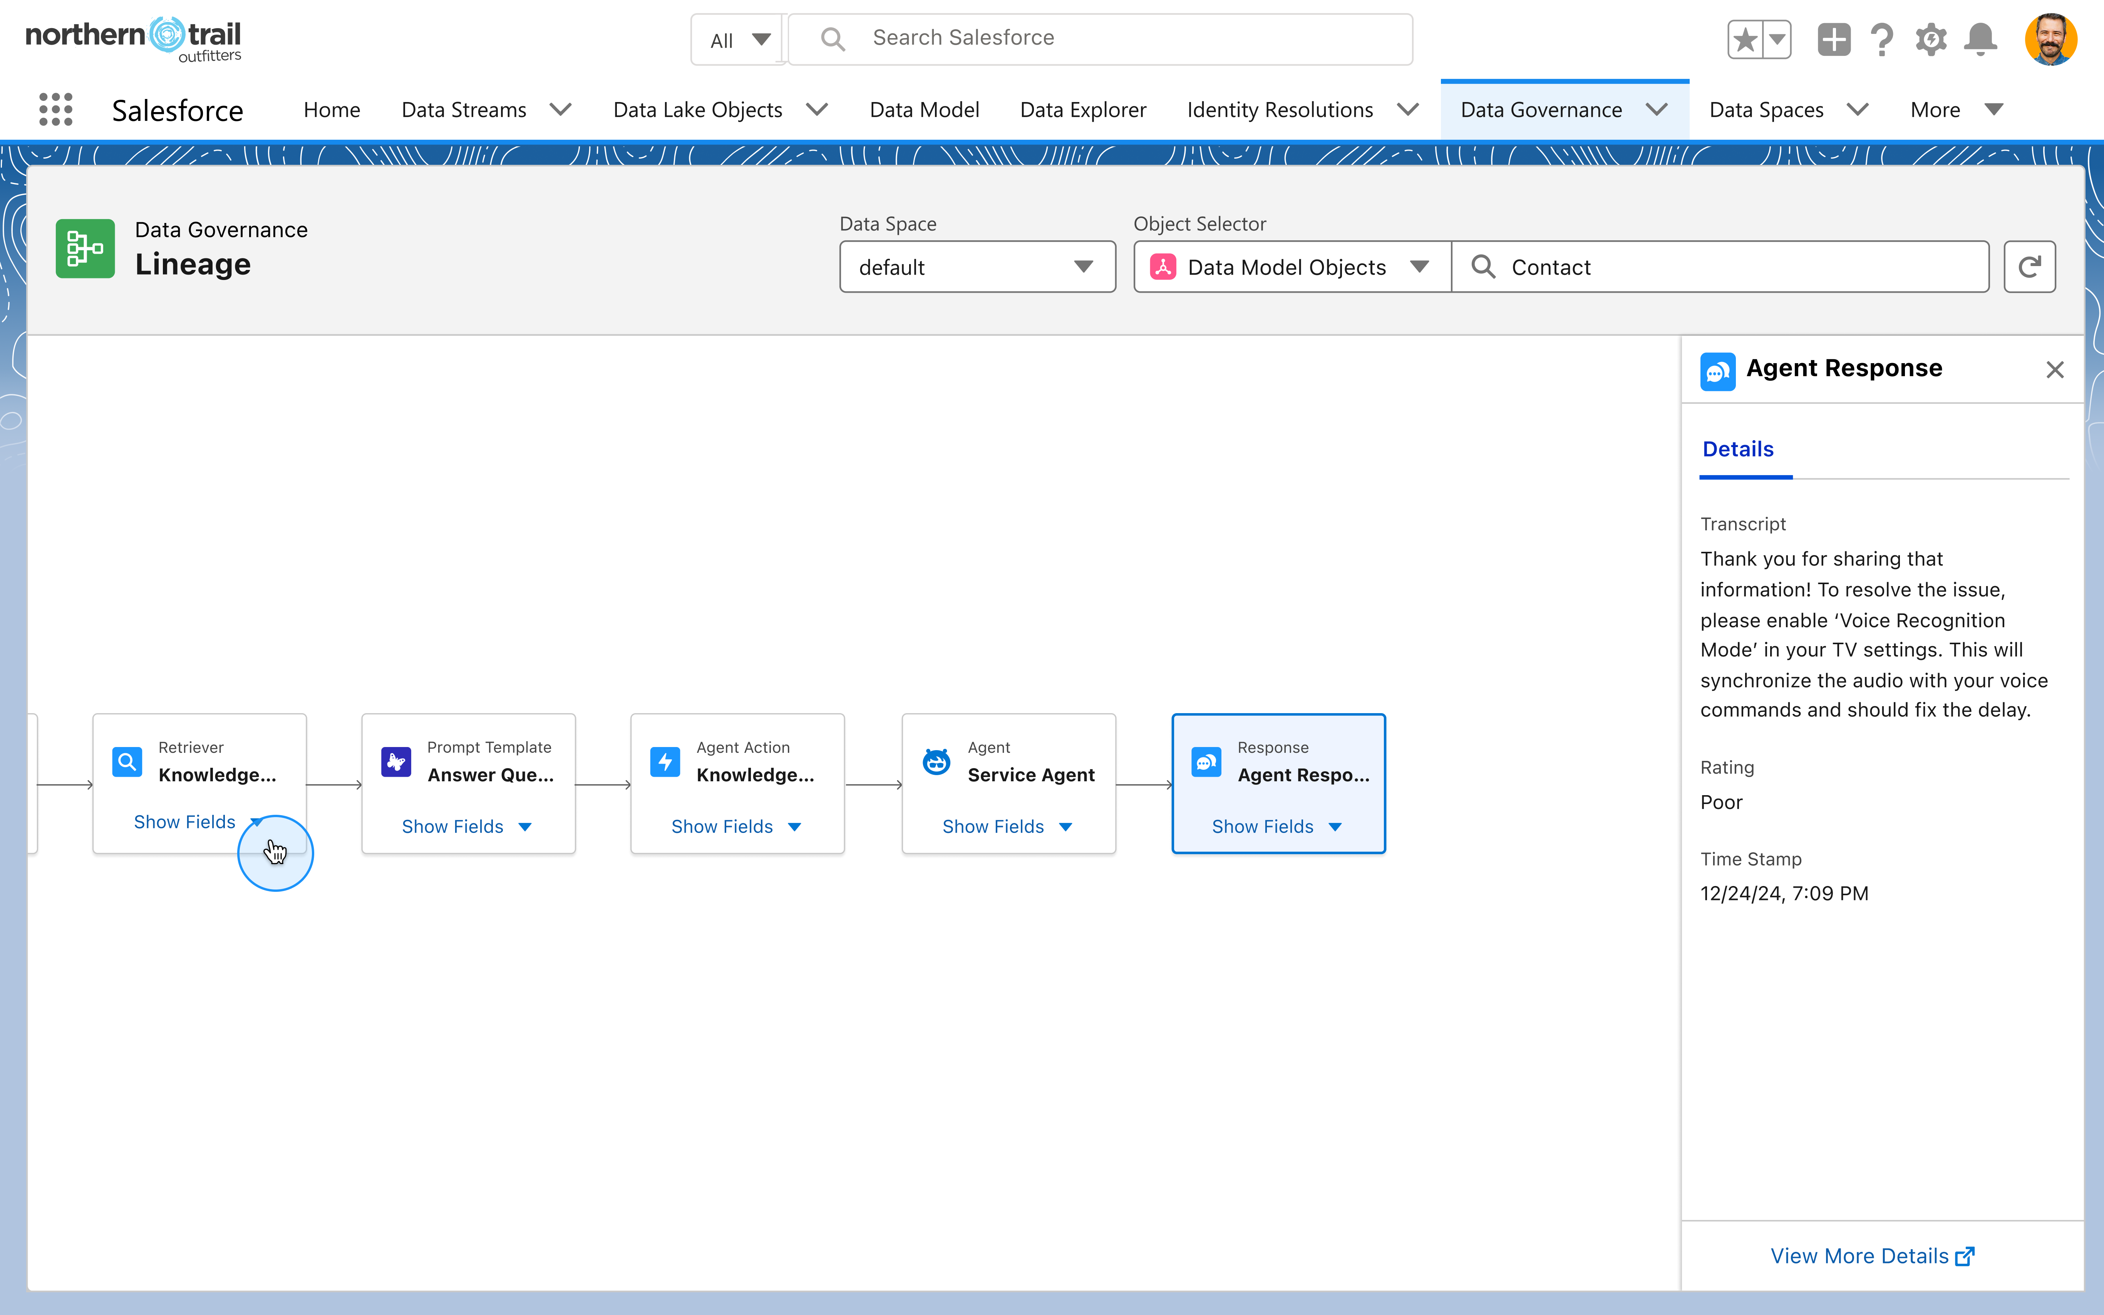Show Fields on the Response node
The width and height of the screenshot is (2104, 1315).
click(x=1277, y=826)
